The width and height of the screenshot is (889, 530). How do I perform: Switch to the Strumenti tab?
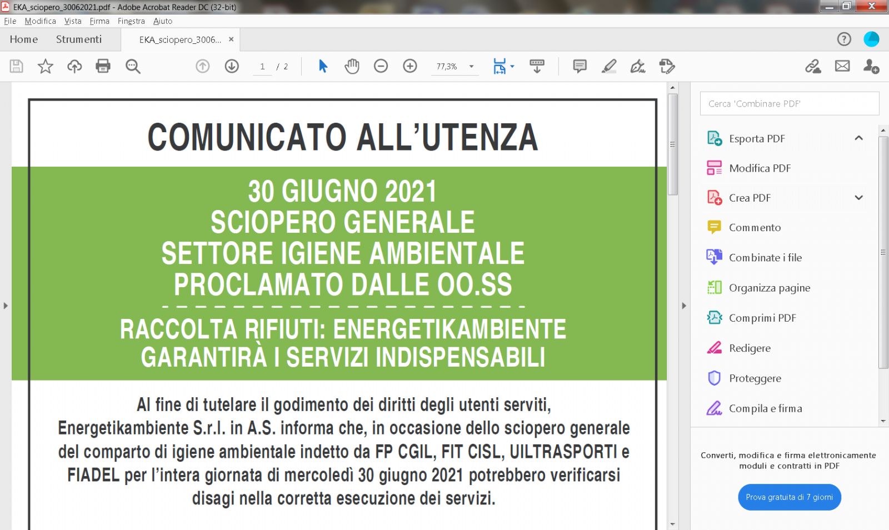[79, 39]
